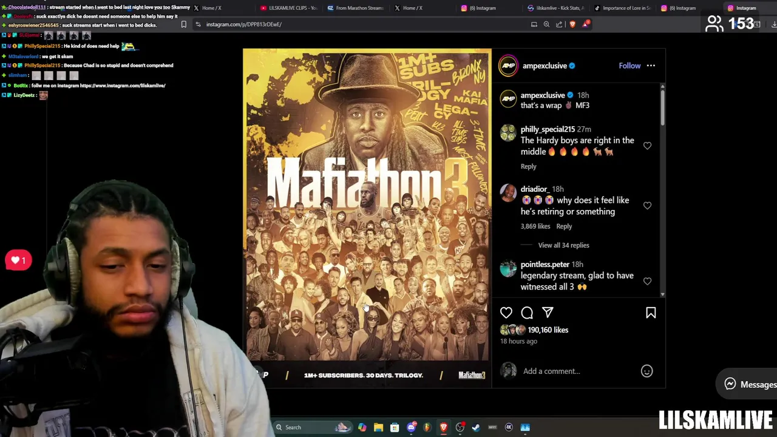
Task: Reply to driadior_'s comment
Action: [x=564, y=226]
